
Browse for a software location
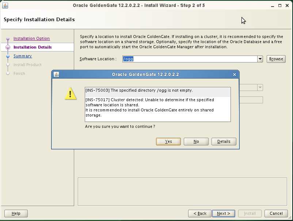[x=276, y=59]
